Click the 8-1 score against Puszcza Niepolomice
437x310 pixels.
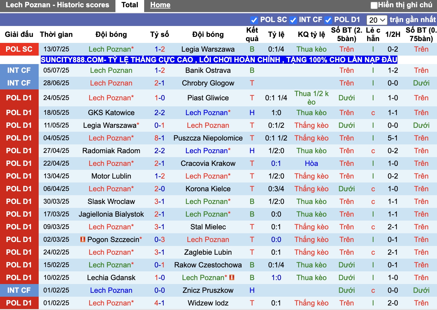pyautogui.click(x=160, y=138)
